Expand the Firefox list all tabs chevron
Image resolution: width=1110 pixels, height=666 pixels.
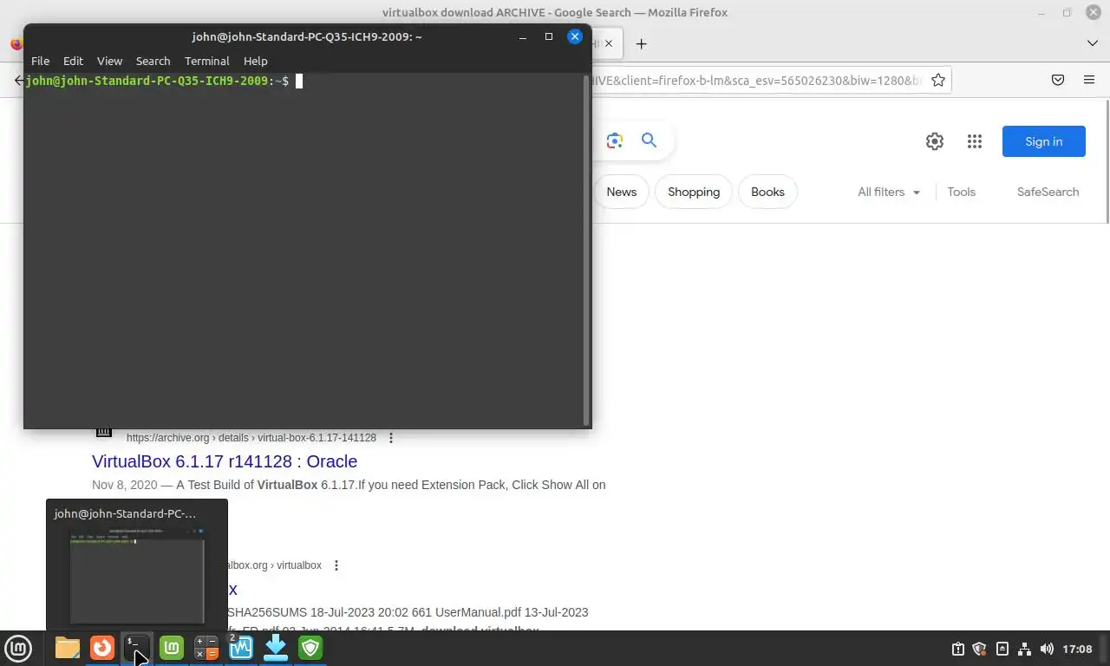(1092, 43)
